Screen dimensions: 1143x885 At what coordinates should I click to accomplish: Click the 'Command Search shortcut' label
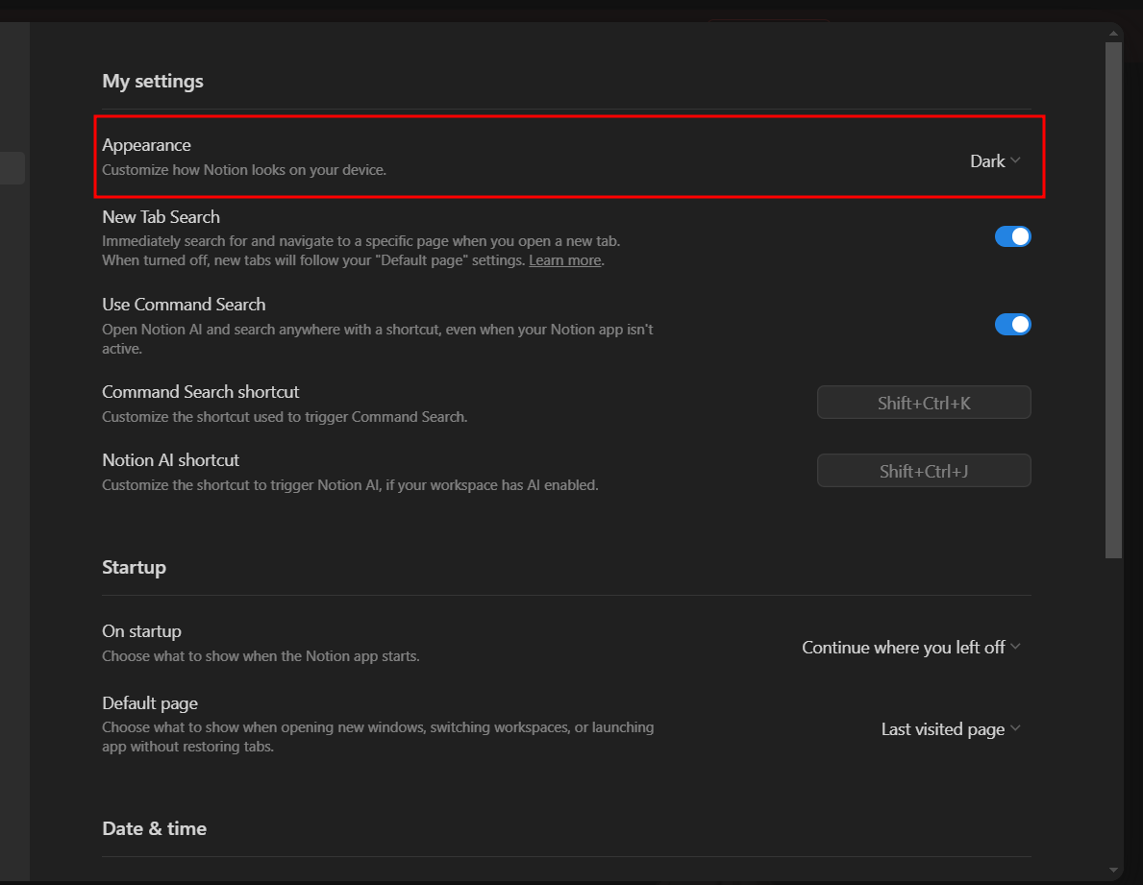pyautogui.click(x=201, y=392)
